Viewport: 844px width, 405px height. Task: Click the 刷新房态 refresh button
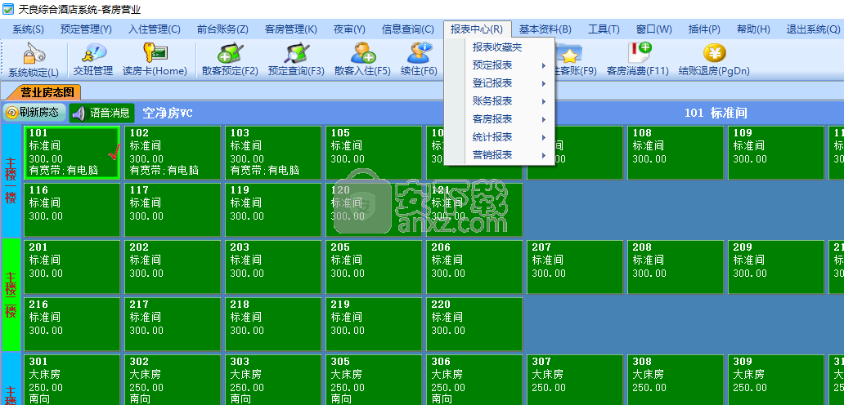35,113
